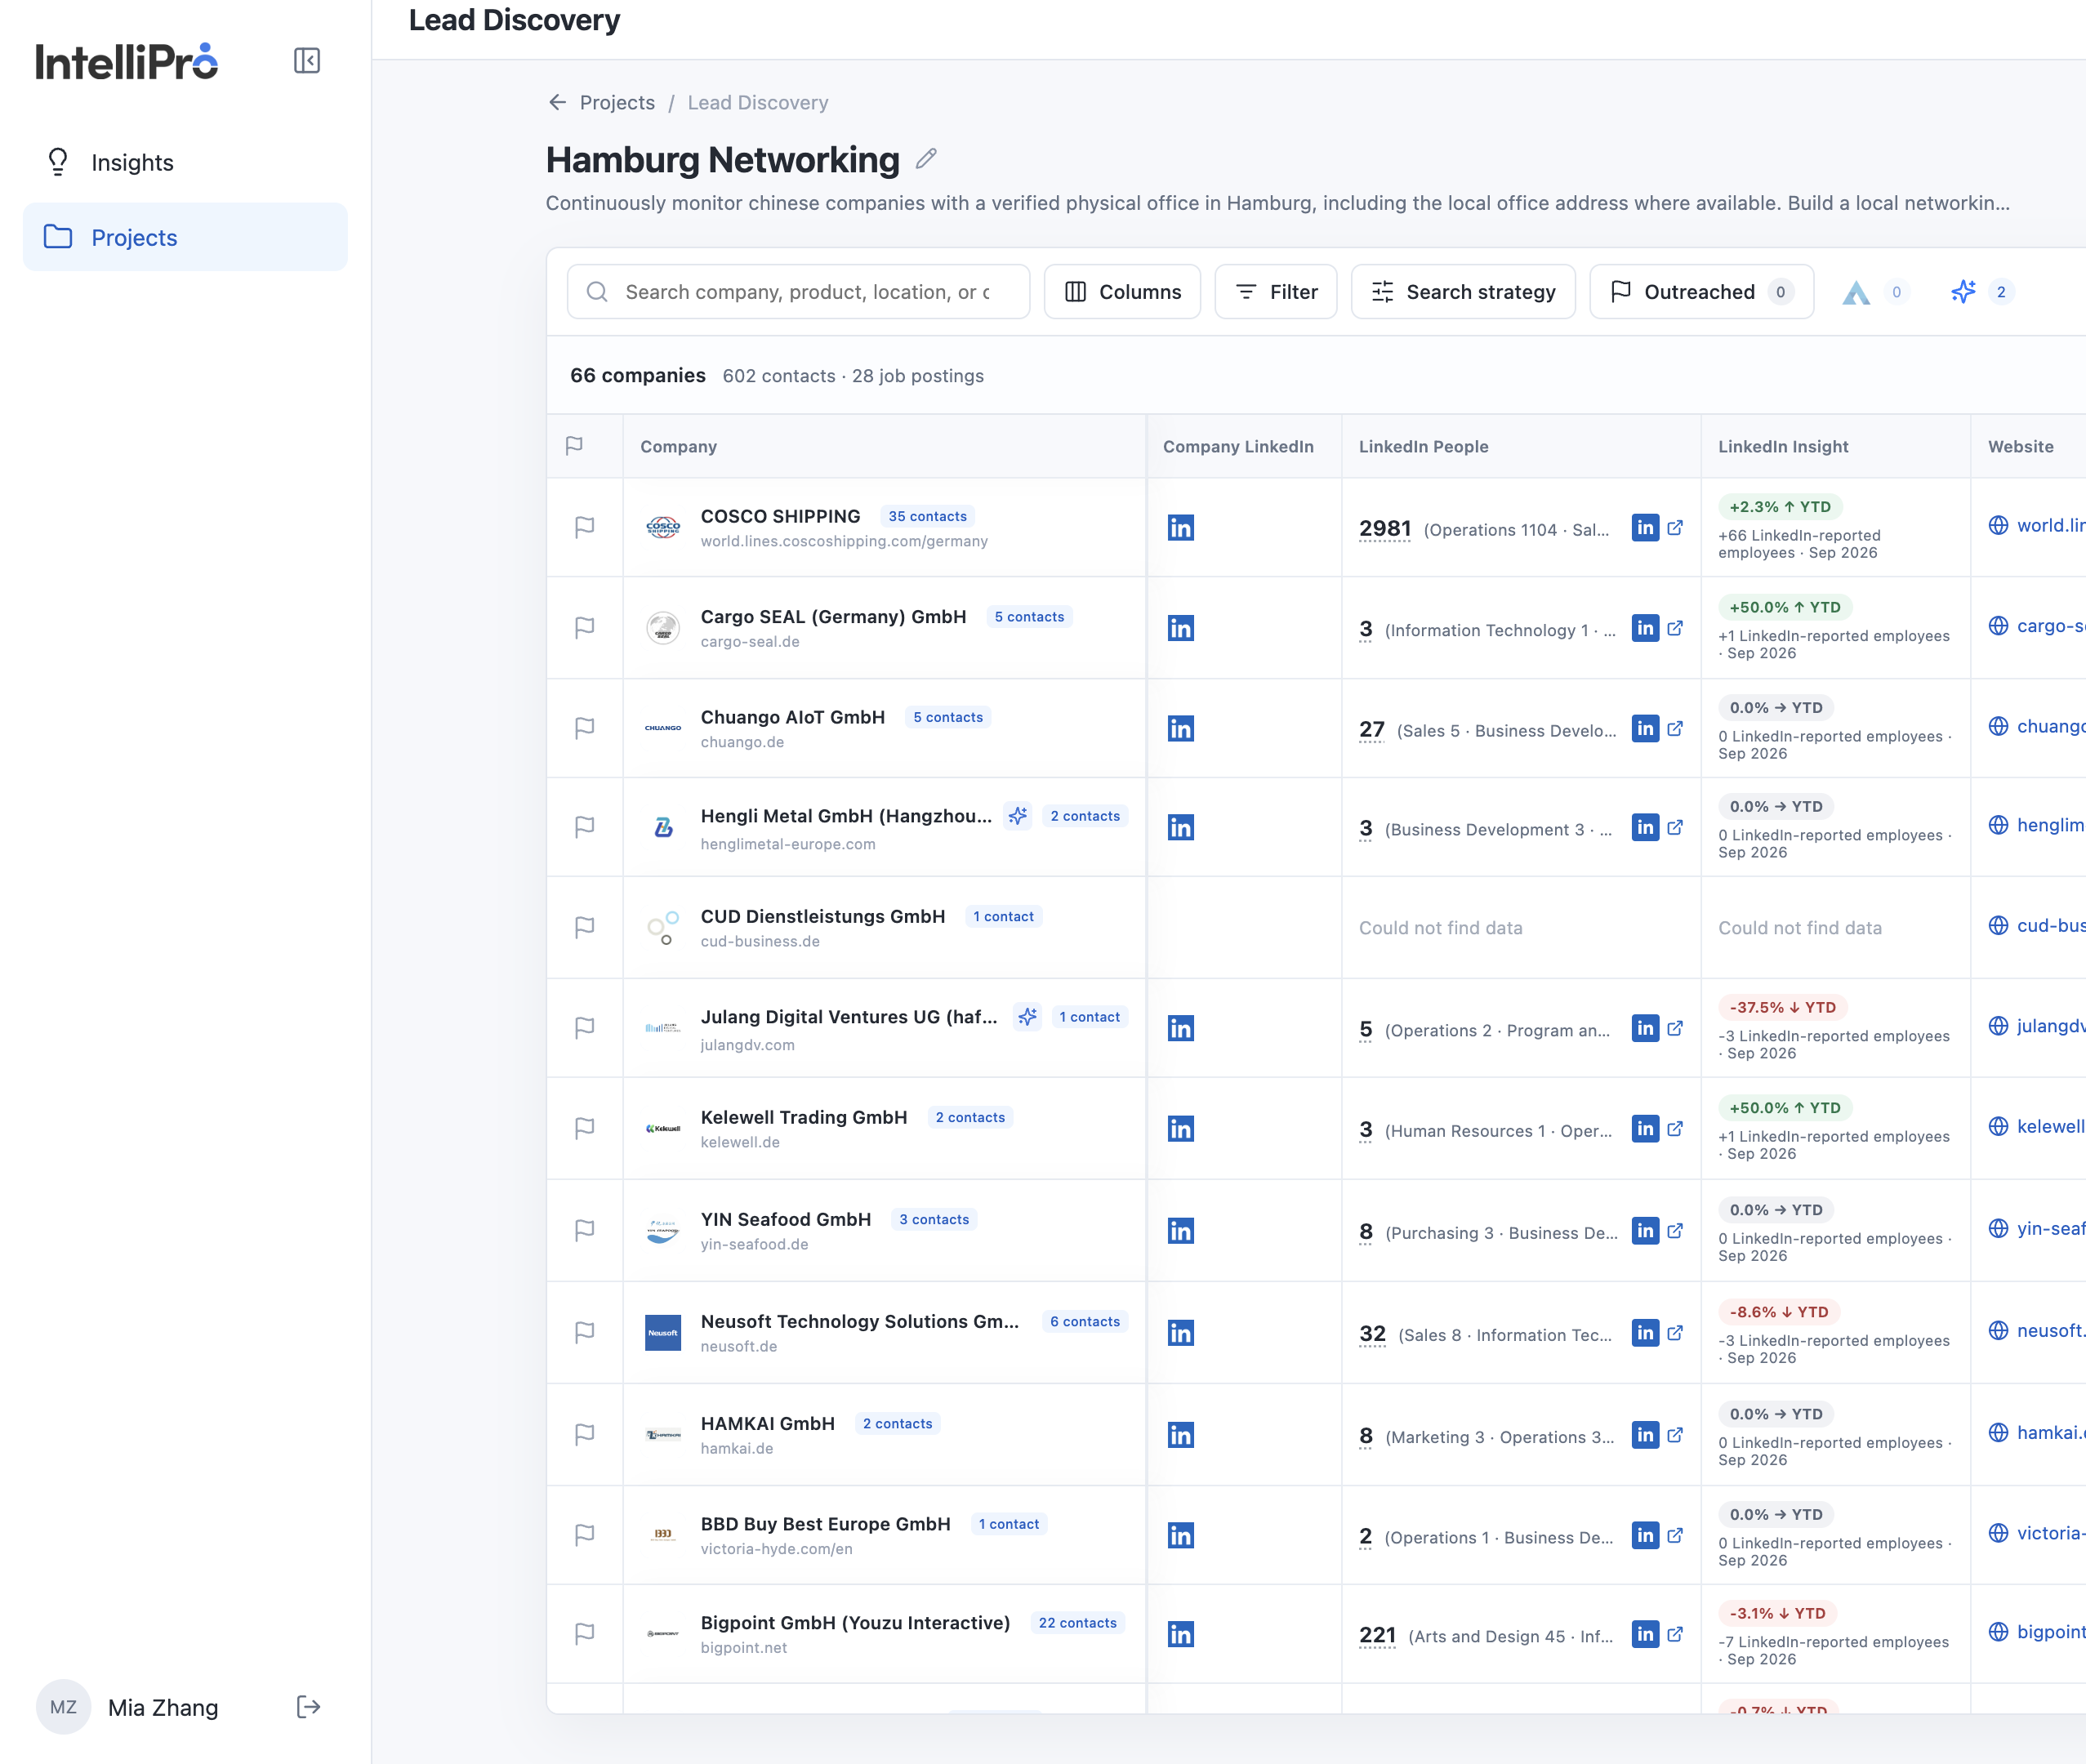Screen dimensions: 2086x1764
Task: Open yin-seafood website link
Action: tap(2037, 1228)
